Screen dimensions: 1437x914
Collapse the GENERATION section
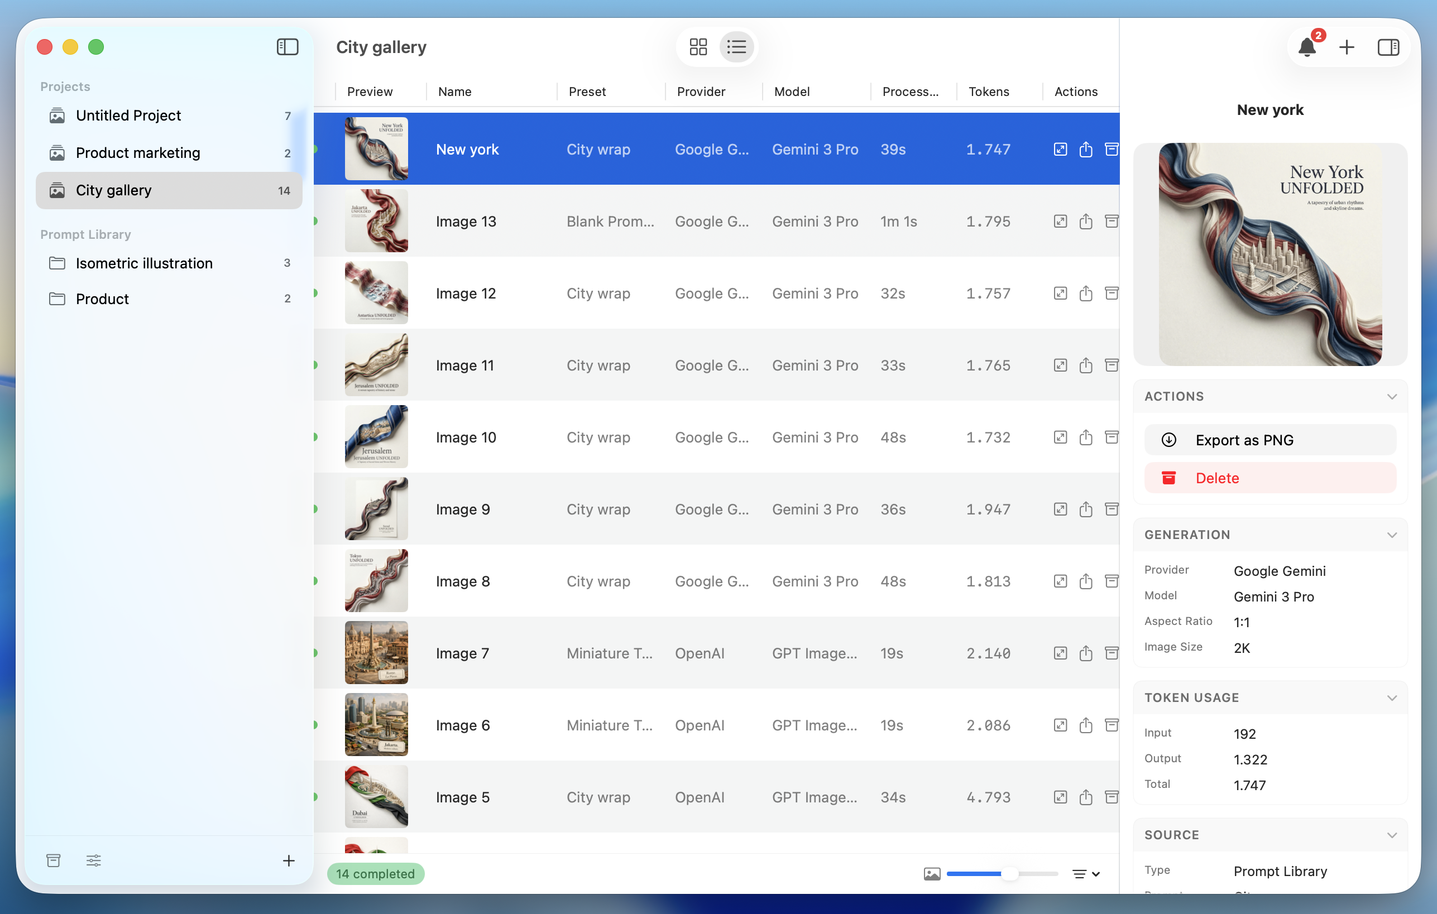[x=1393, y=535]
